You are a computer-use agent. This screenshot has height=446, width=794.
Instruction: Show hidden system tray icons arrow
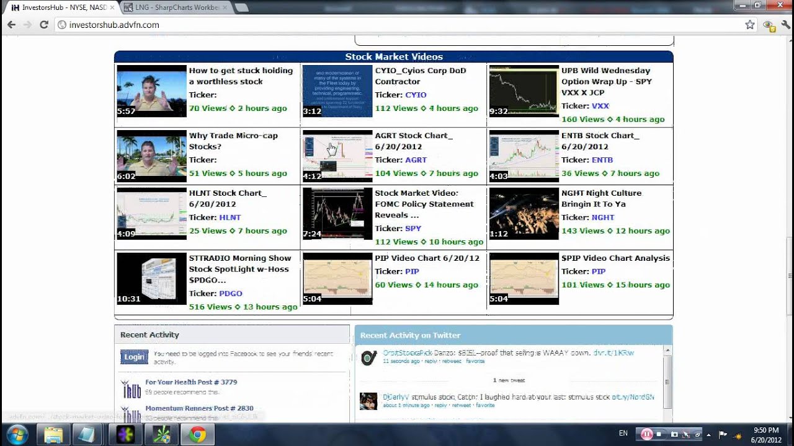(x=708, y=434)
